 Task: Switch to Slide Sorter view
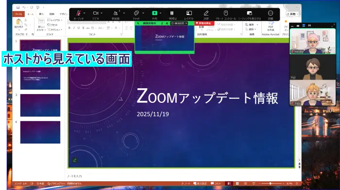click(237, 184)
